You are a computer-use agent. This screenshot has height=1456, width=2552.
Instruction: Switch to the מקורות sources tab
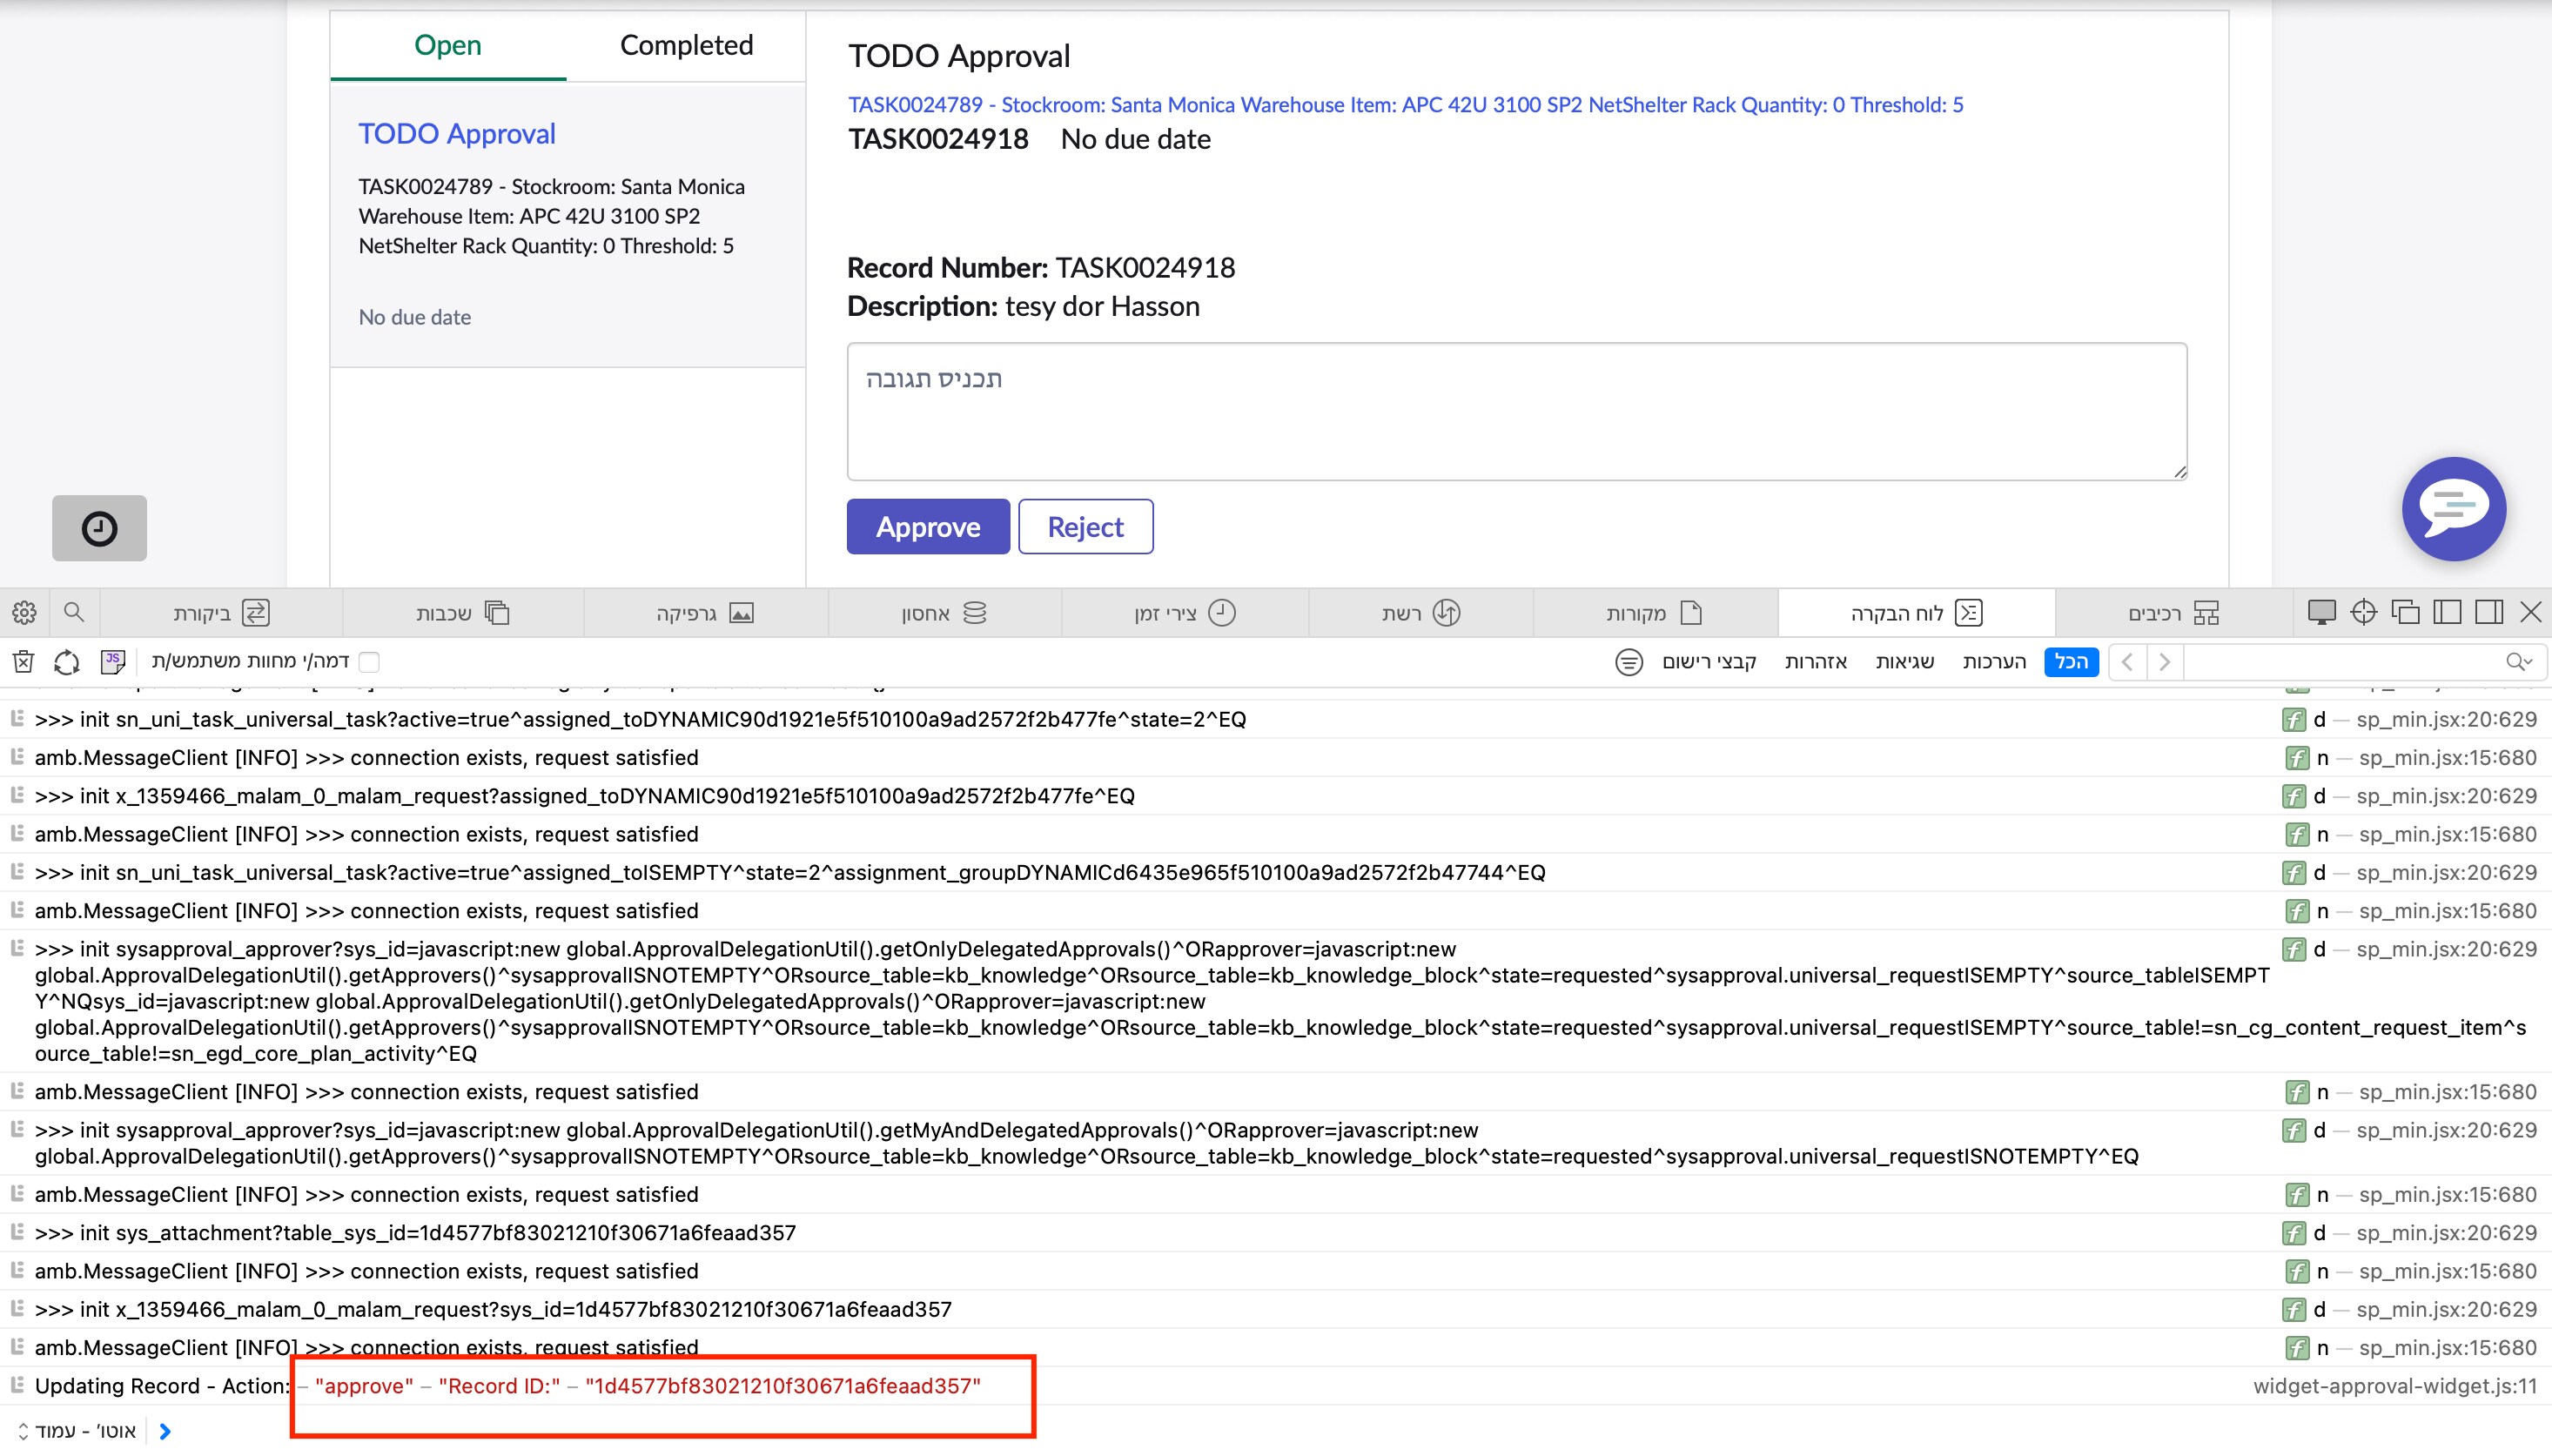pyautogui.click(x=1655, y=612)
